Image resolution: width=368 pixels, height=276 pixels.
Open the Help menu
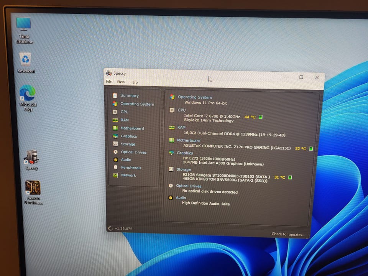(133, 82)
